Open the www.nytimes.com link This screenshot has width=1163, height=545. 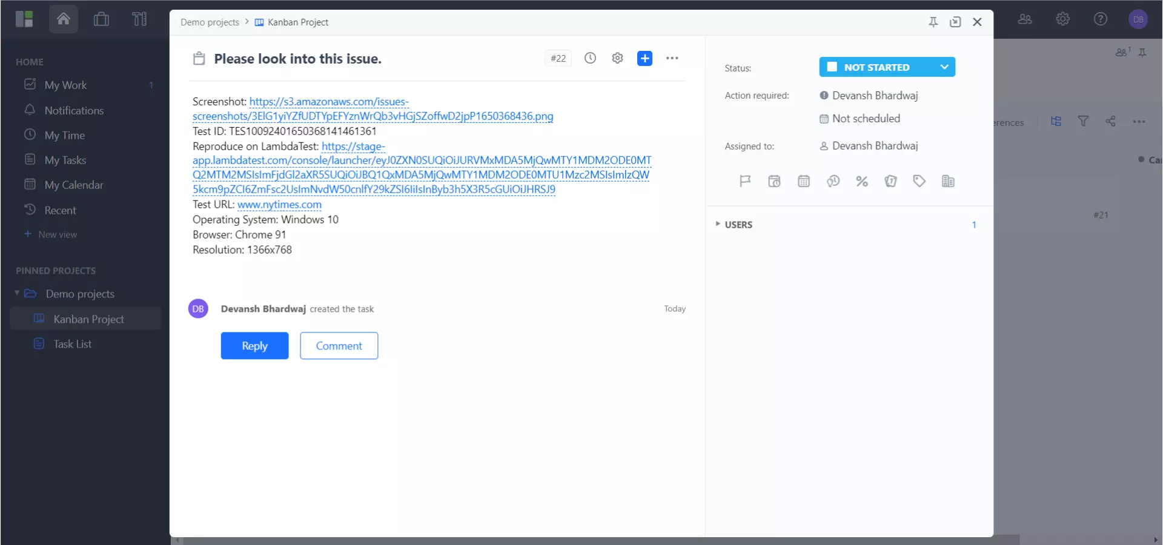click(x=279, y=205)
